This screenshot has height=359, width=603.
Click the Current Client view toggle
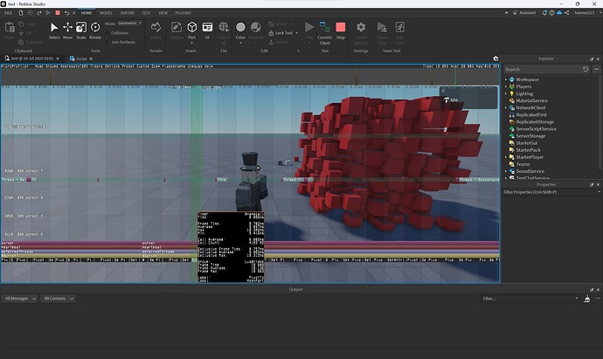(324, 32)
